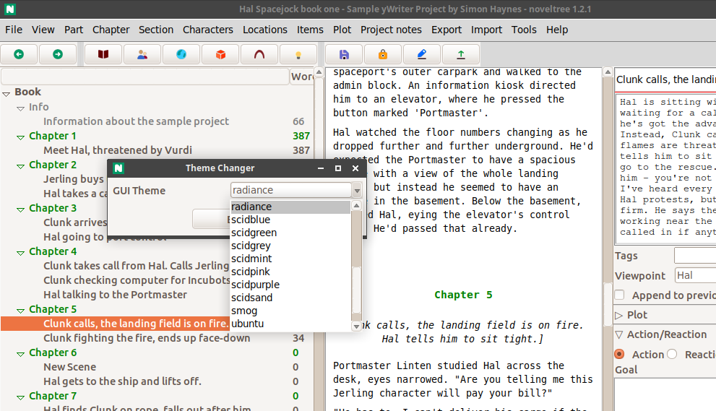Screen dimensions: 716x411
Task: Open the Help menu
Action: click(557, 30)
